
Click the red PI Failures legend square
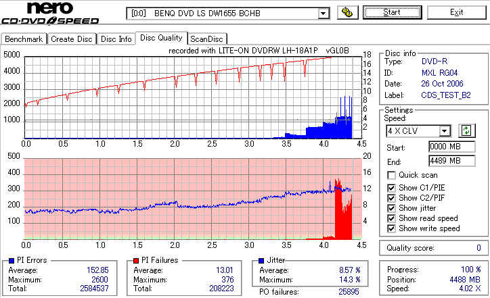click(x=136, y=261)
